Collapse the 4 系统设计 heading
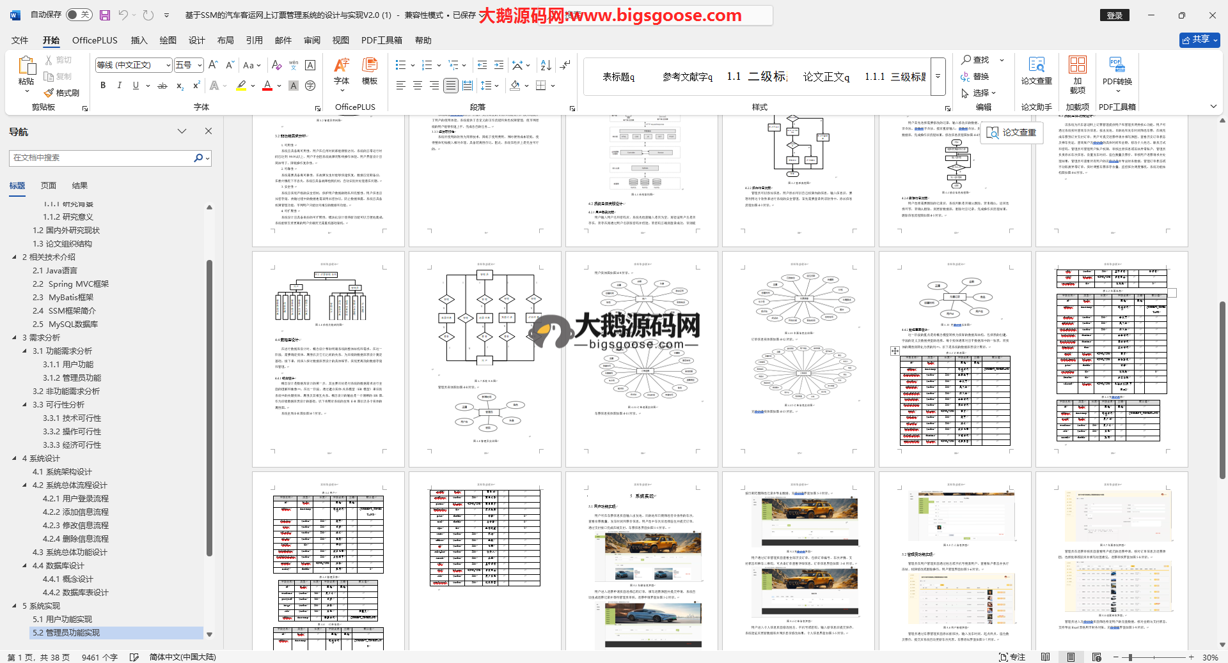Image resolution: width=1228 pixels, height=663 pixels. pyautogui.click(x=15, y=459)
